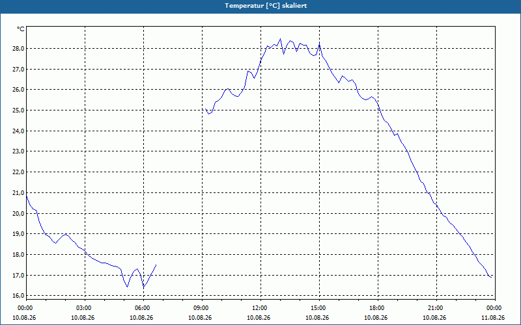This screenshot has height=325, width=521.
Task: Pick the 15:00 time tick label
Action: pyautogui.click(x=319, y=308)
